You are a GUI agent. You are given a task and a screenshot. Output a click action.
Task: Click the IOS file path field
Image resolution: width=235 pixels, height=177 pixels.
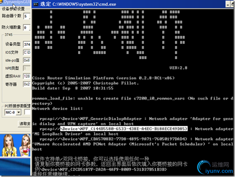click(27, 52)
